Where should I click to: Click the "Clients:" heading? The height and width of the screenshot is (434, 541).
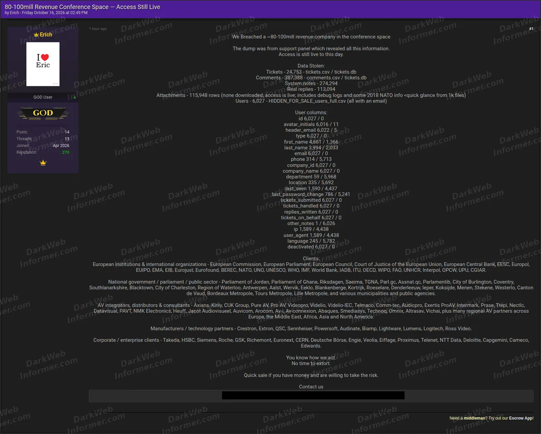point(311,258)
